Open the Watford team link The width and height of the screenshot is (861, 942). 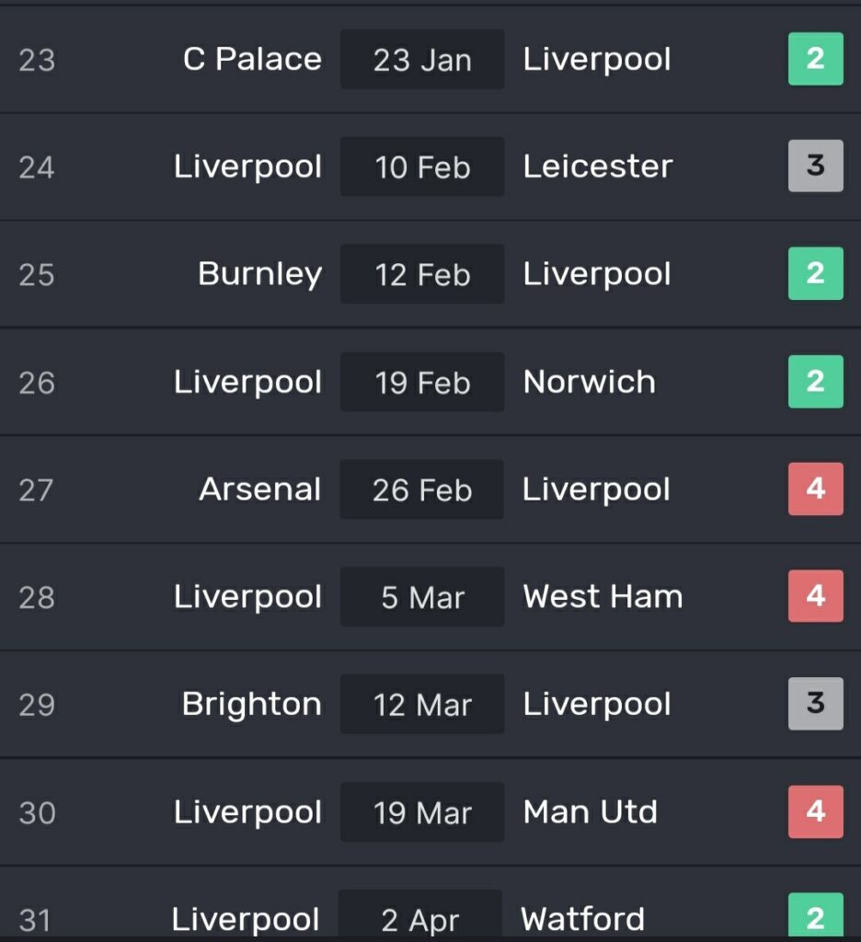(x=583, y=918)
